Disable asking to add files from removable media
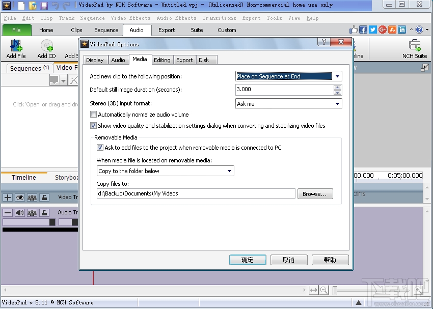The height and width of the screenshot is (309, 433). [100, 148]
